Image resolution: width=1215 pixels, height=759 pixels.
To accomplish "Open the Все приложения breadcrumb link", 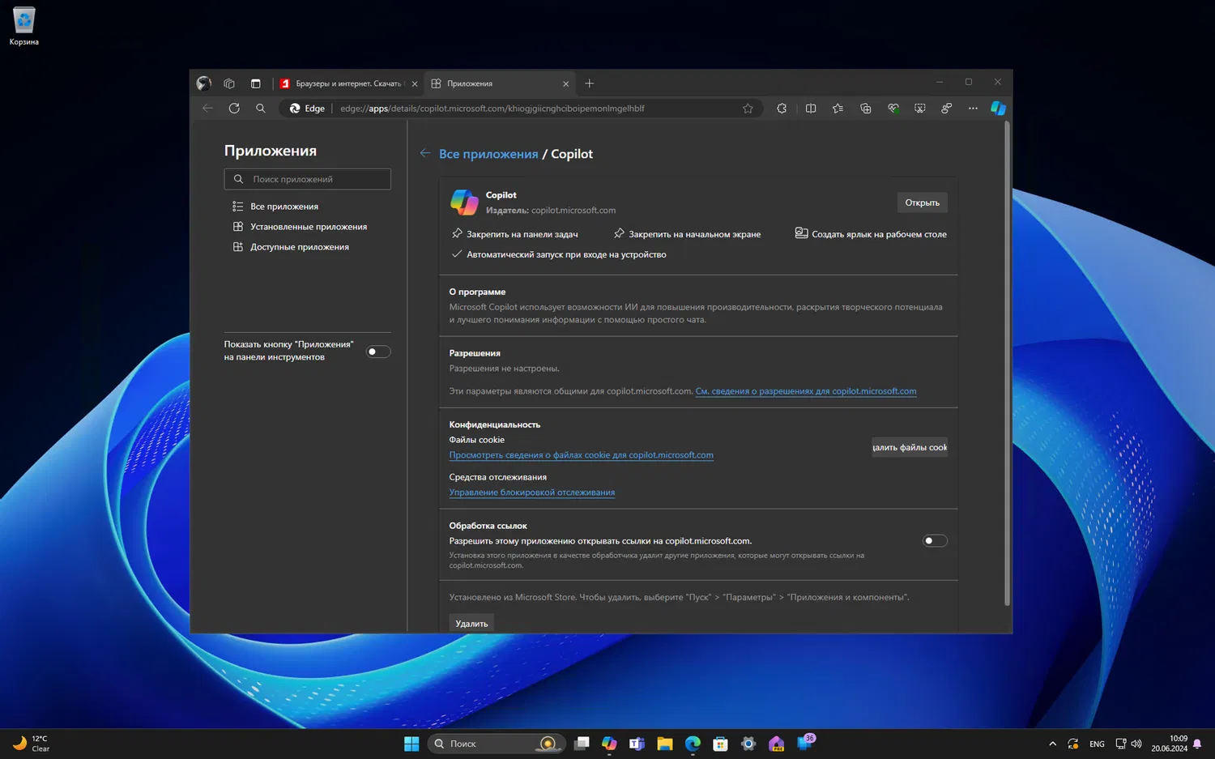I will click(x=488, y=154).
